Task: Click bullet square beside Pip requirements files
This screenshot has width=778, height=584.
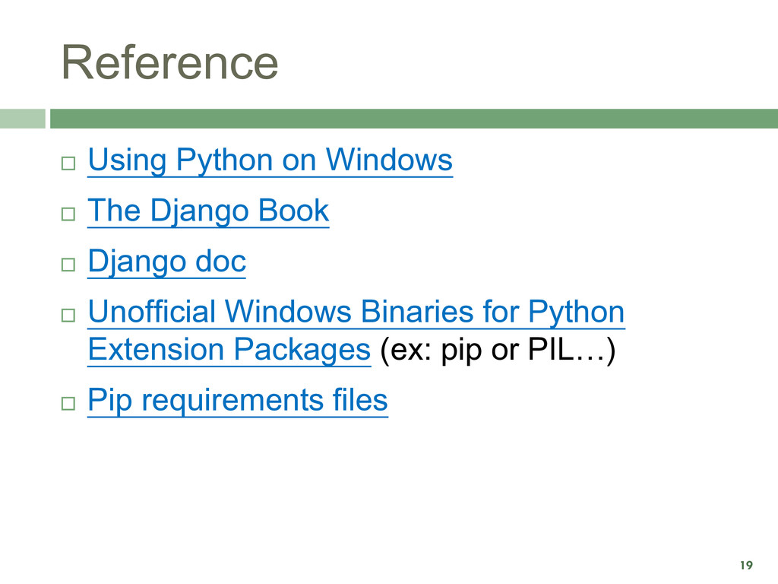Action: (68, 403)
